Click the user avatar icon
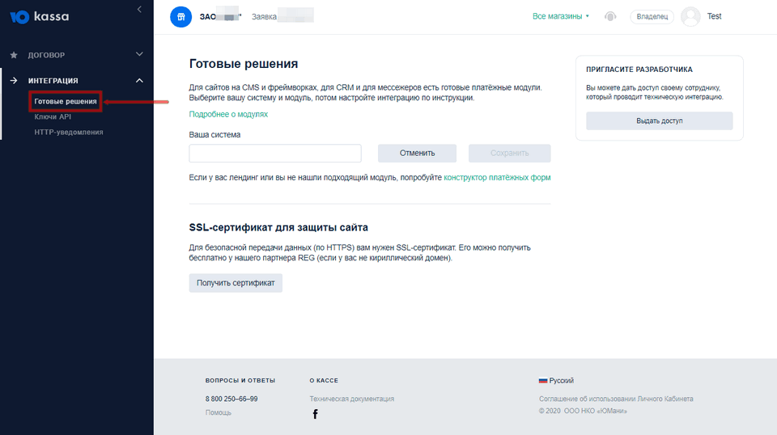The width and height of the screenshot is (777, 435). 690,16
